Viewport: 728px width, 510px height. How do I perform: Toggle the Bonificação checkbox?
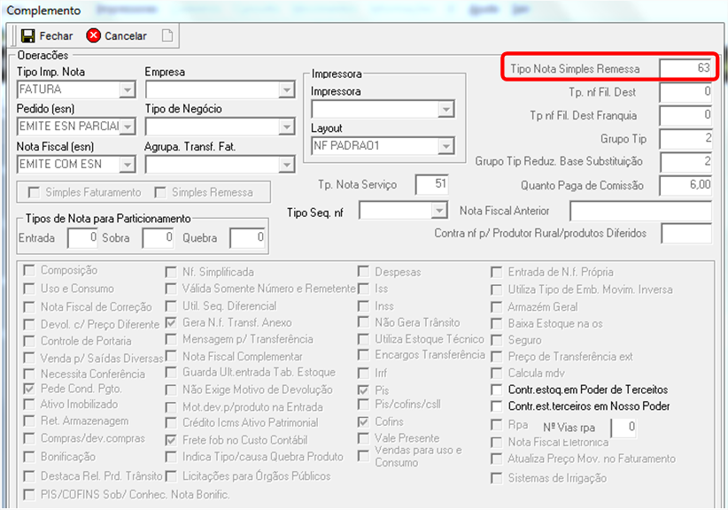(x=29, y=457)
